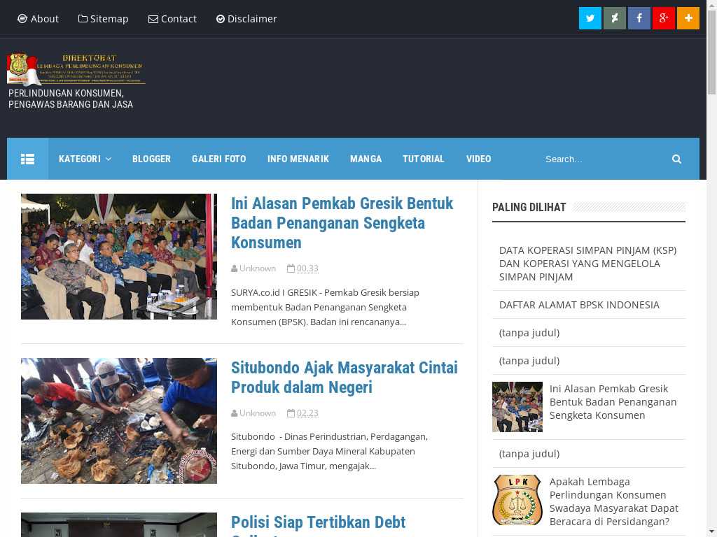Screen dimensions: 717x537
Task: Click the search magnifier icon
Action: point(676,159)
